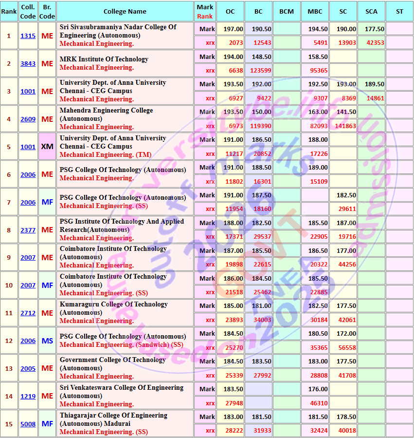Viewport: 414px width, 438px height.
Task: Select MBC rank value 46310
Action: click(319, 403)
